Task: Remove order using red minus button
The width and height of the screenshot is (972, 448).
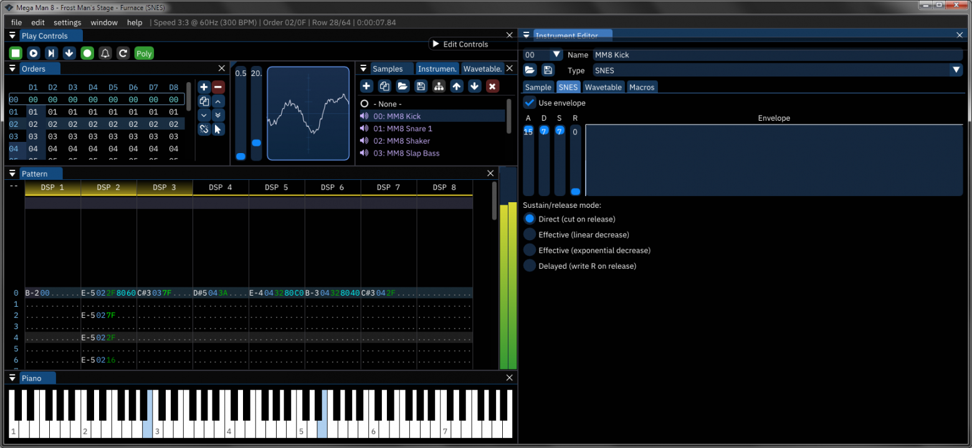Action: (218, 87)
